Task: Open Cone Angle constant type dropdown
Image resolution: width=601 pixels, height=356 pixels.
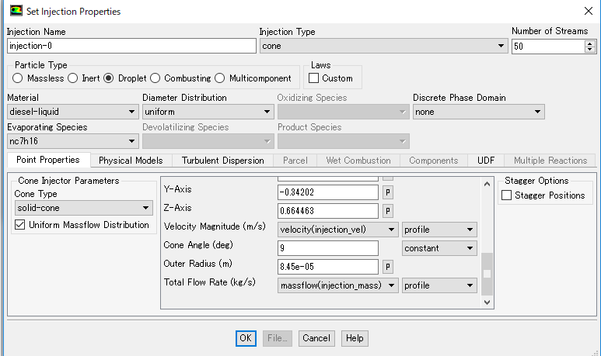Action: pos(439,248)
